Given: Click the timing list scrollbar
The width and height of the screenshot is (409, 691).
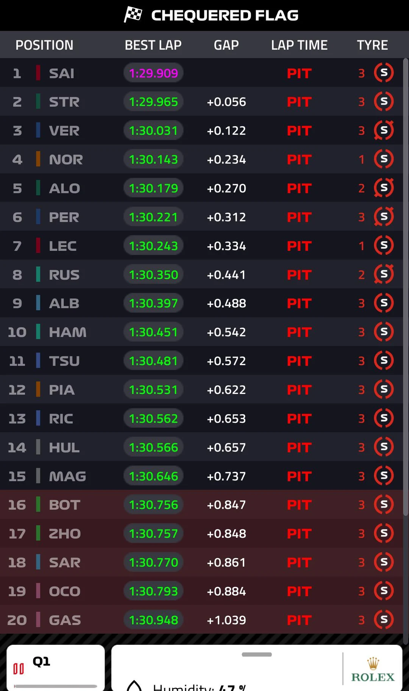Looking at the screenshot, I should (x=406, y=288).
